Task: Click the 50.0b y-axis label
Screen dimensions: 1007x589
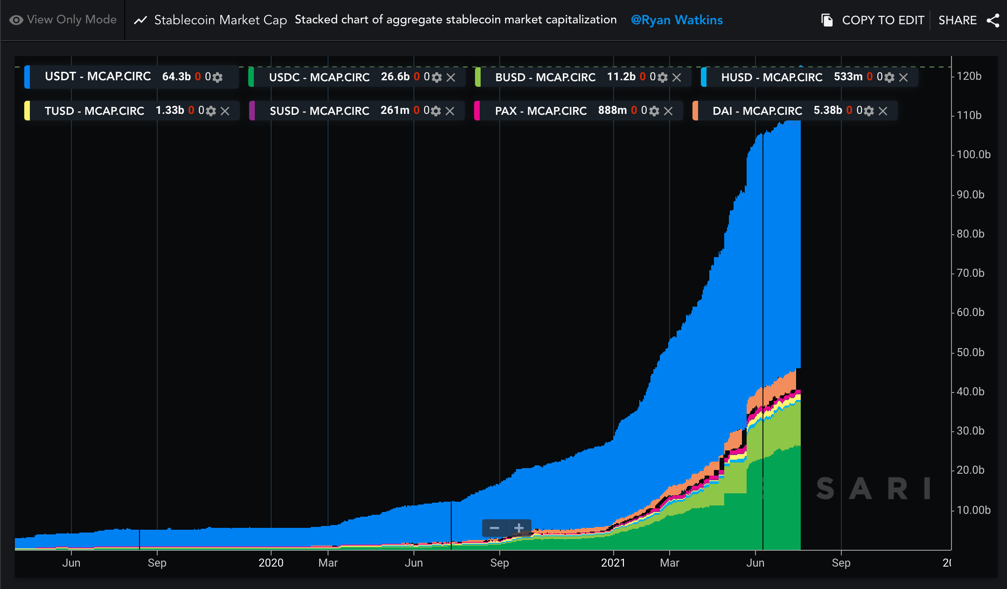Action: pos(971,352)
